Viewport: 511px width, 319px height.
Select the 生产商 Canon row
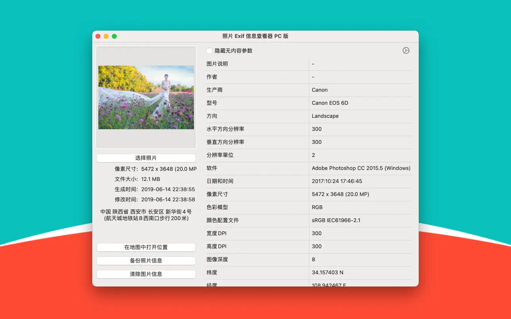[320, 90]
